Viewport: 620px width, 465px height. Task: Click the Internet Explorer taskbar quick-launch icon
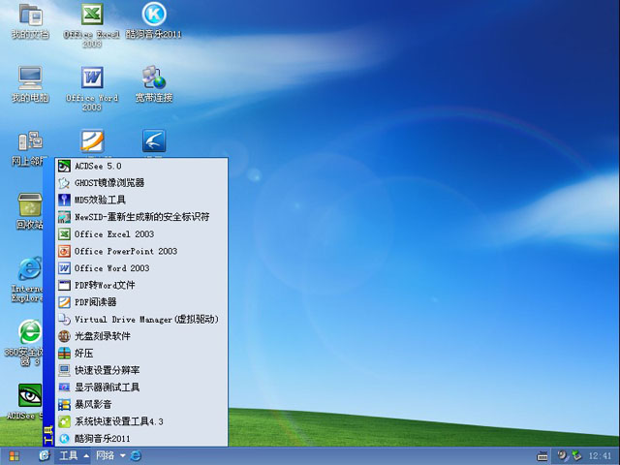(x=137, y=455)
